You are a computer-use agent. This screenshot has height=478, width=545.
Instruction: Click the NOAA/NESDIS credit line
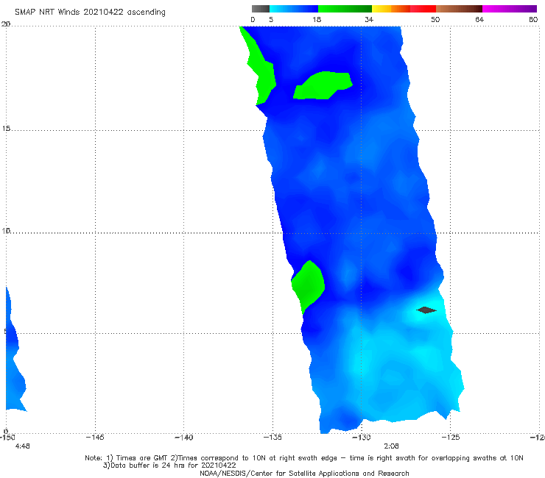pos(304,474)
